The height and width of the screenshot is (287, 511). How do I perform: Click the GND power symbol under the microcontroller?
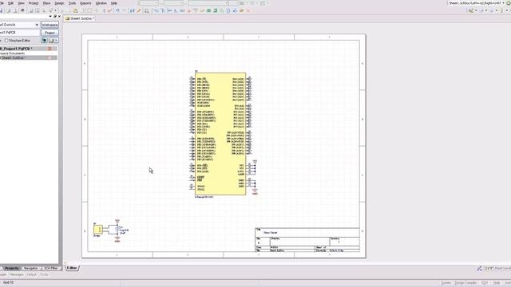(x=255, y=191)
